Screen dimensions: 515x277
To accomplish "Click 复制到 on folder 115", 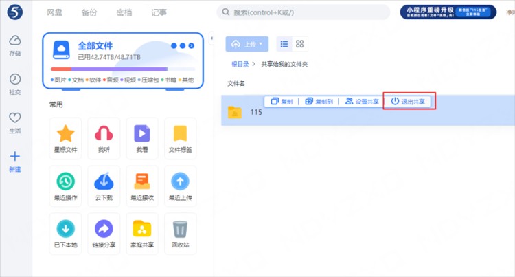I will pos(319,102).
